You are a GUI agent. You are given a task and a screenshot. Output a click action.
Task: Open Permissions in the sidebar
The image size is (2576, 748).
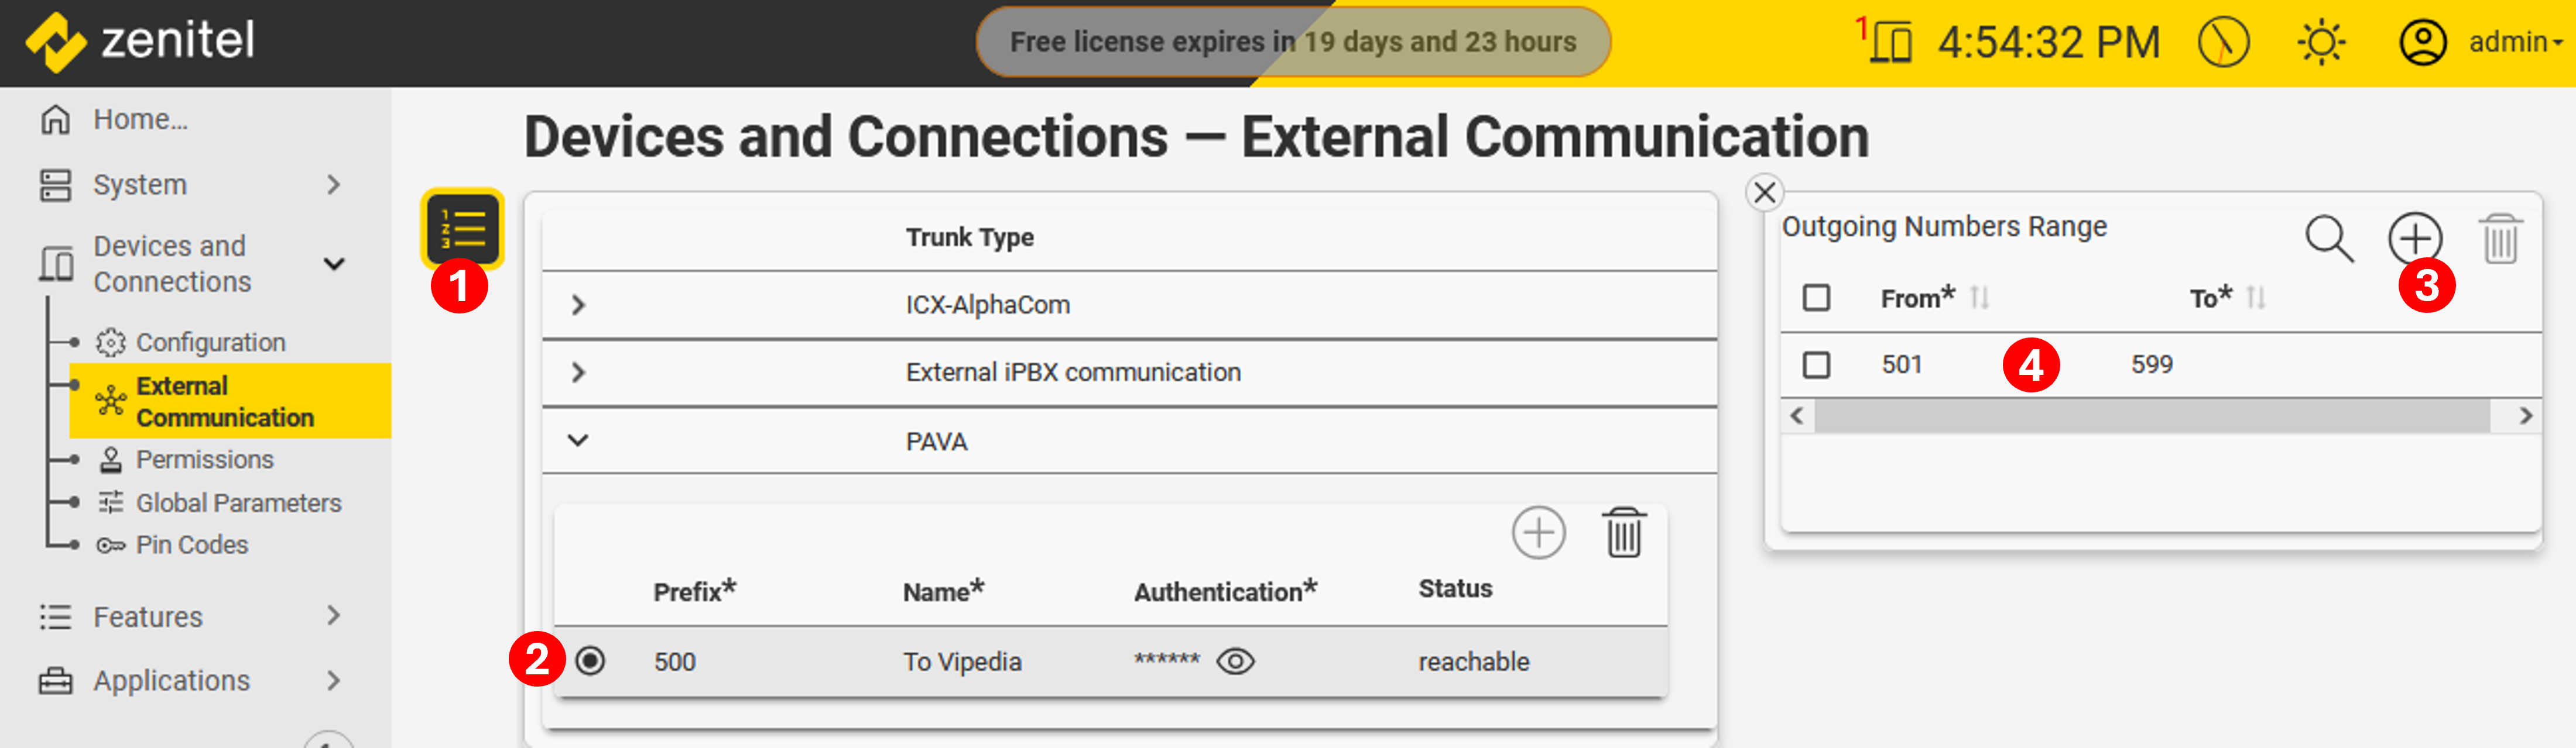(204, 460)
